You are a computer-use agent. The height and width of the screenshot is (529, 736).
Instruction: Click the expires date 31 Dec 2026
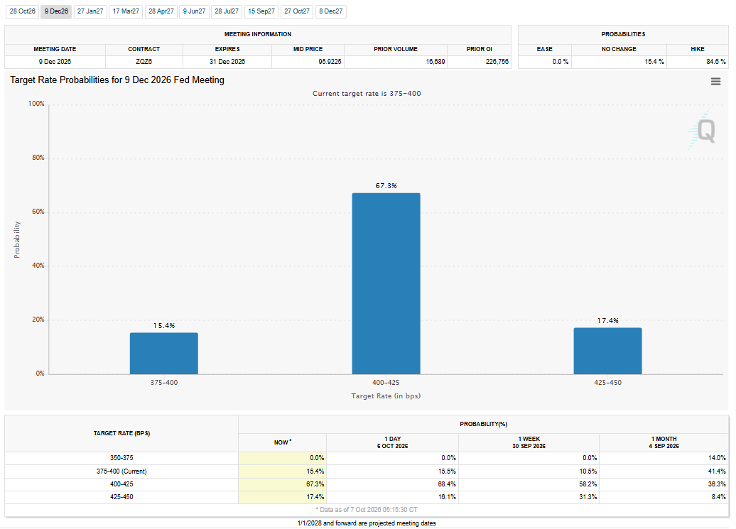[227, 62]
